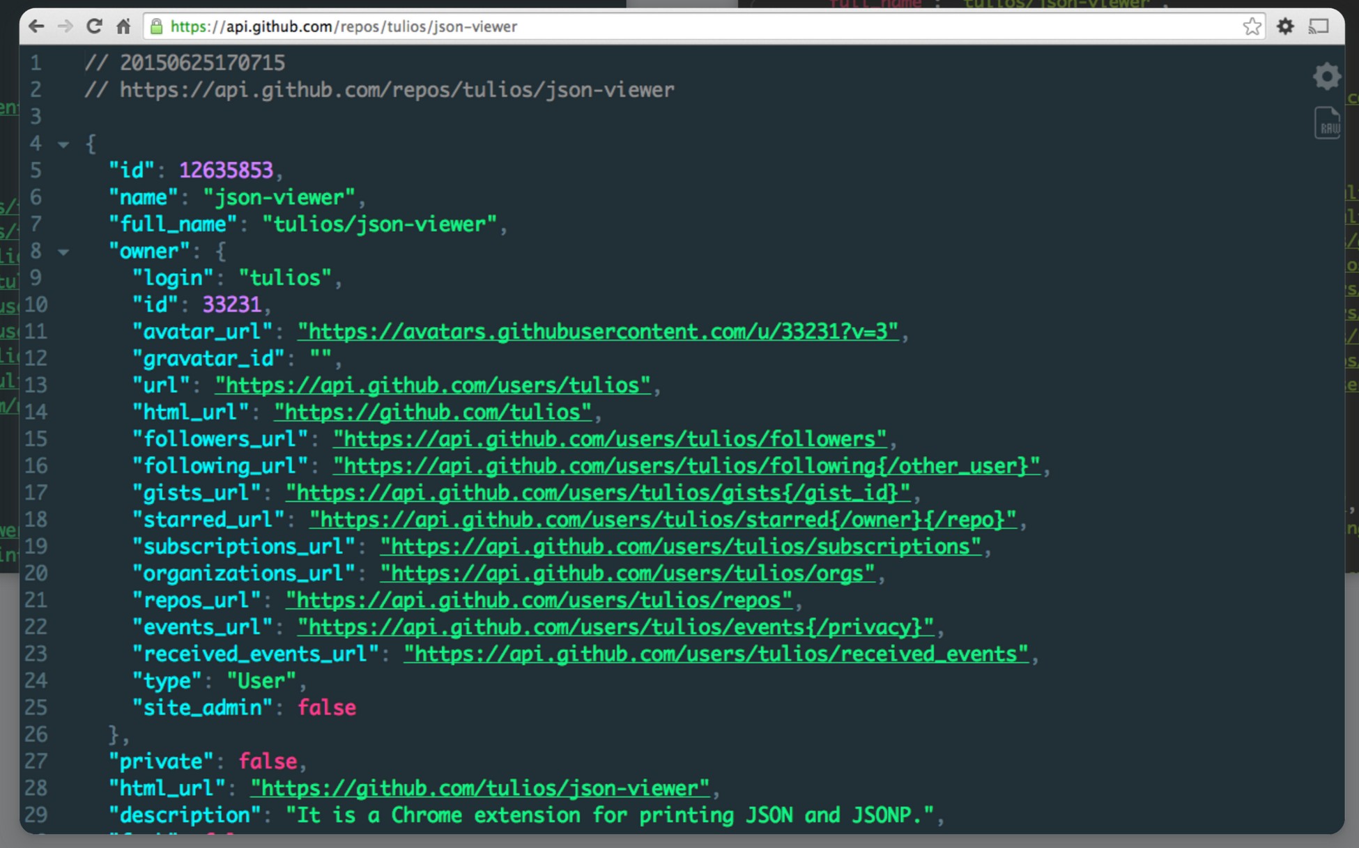
Task: Open the extension gear icon in browser toolbar
Action: click(1285, 26)
